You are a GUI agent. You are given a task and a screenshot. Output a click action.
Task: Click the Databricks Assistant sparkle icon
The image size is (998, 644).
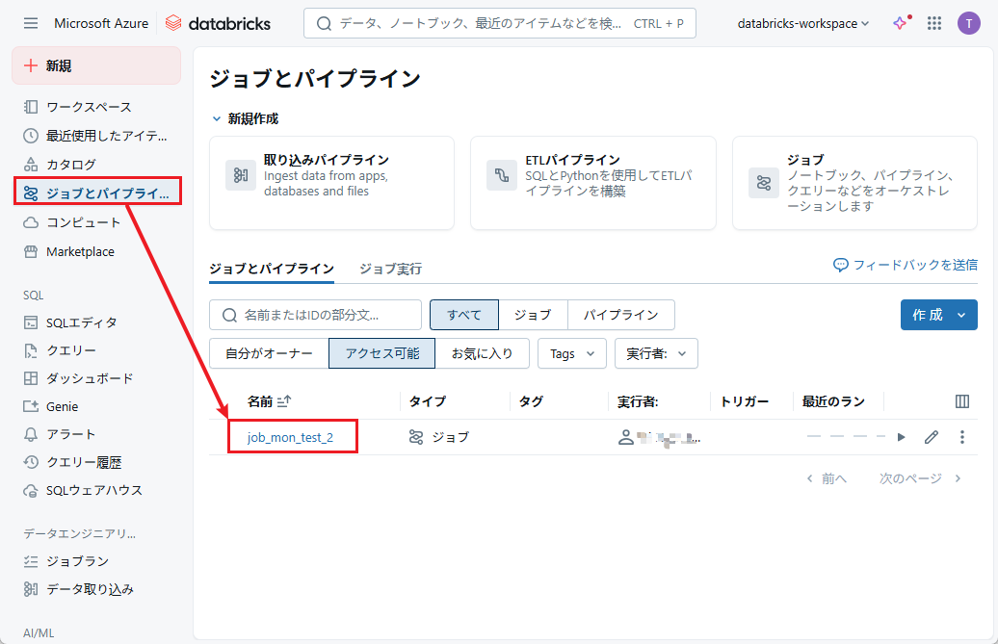click(x=901, y=23)
